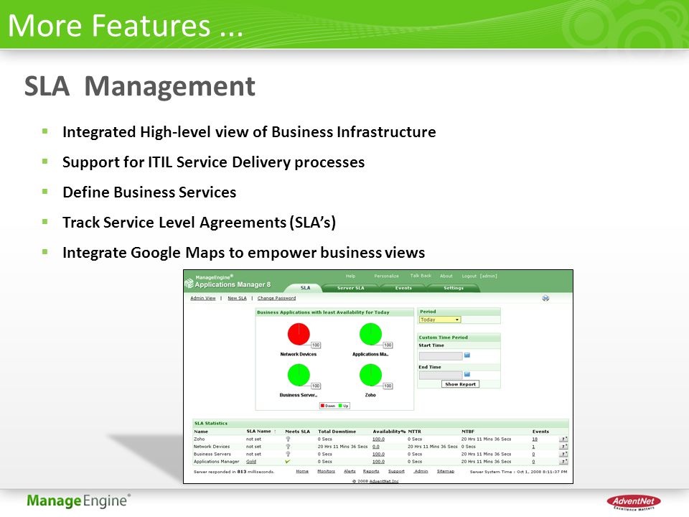Open the Events tab
Screen dimensions: 689x517
point(403,288)
